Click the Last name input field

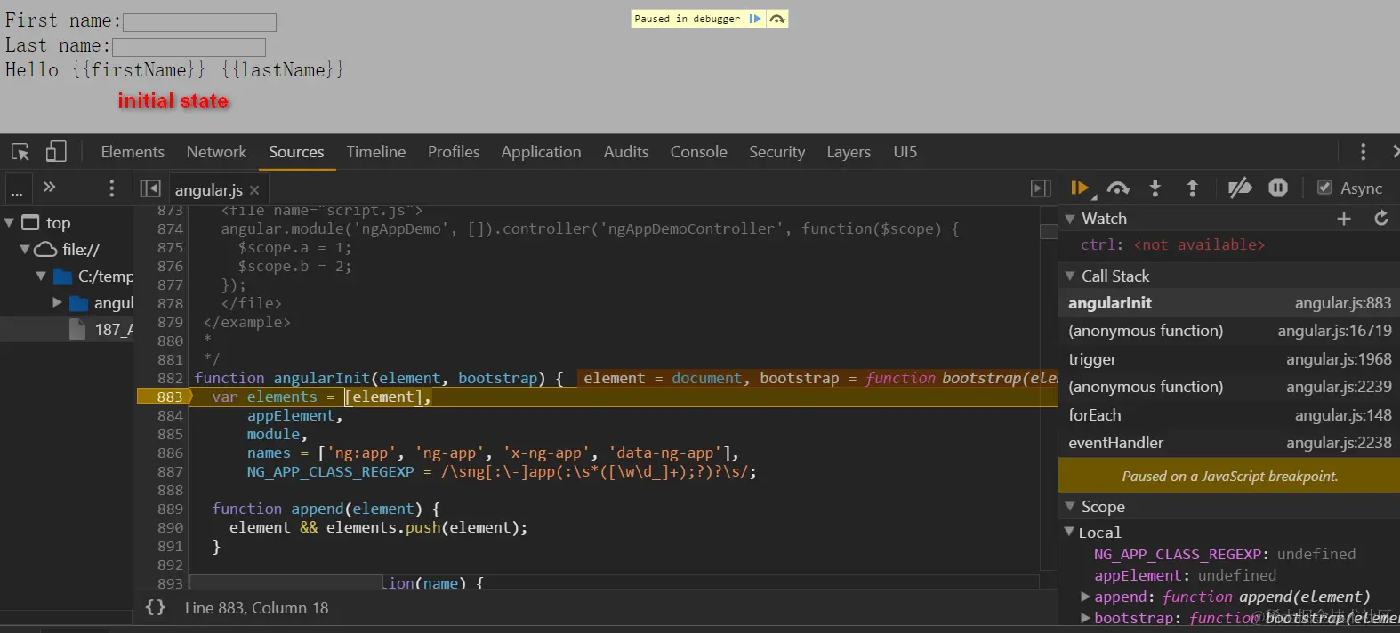click(x=189, y=47)
